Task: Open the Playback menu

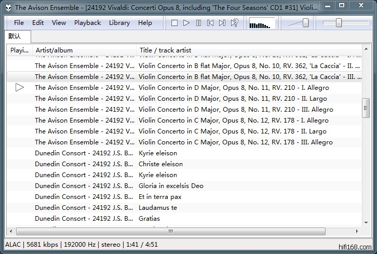Action: [x=87, y=23]
